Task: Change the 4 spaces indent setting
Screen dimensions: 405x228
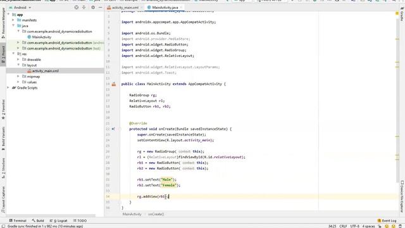Action: point(368,226)
